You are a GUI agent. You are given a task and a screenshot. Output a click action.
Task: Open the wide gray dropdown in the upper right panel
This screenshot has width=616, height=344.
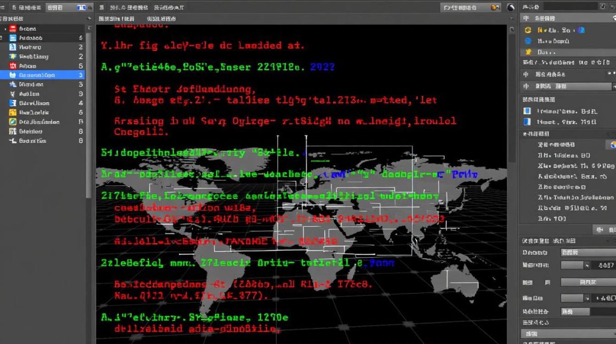point(574,86)
